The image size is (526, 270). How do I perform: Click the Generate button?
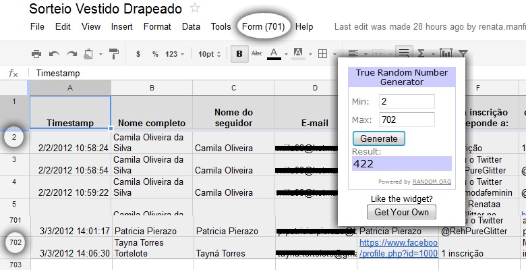point(379,138)
